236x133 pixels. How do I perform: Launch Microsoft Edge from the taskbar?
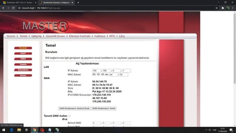[11, 130]
